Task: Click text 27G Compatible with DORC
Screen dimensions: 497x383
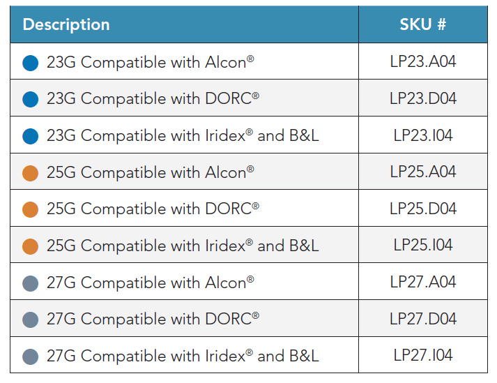Action: [153, 320]
